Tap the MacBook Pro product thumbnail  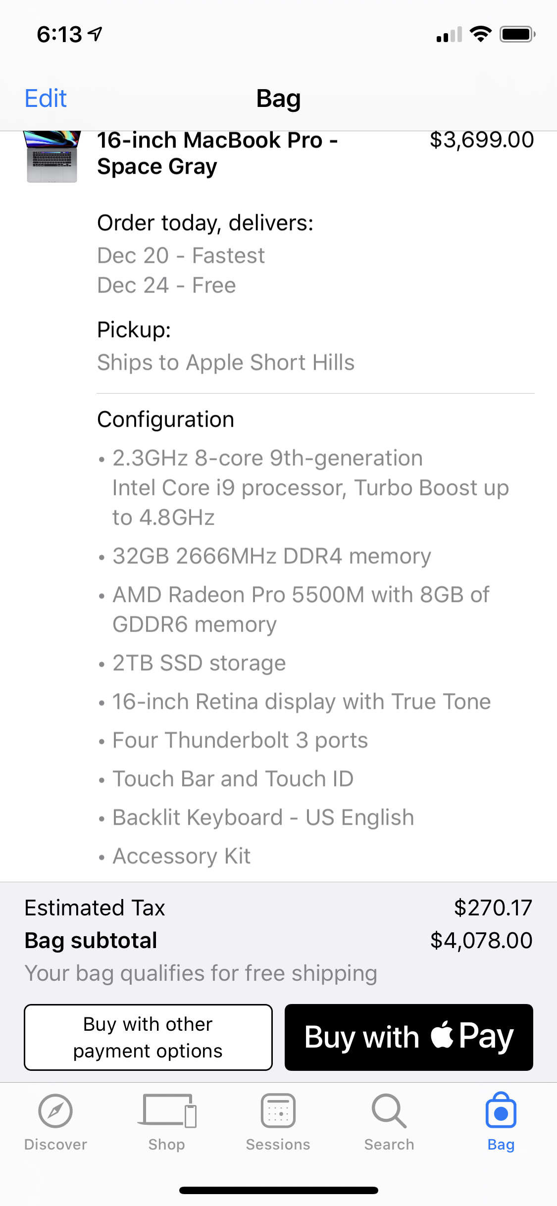pos(52,156)
